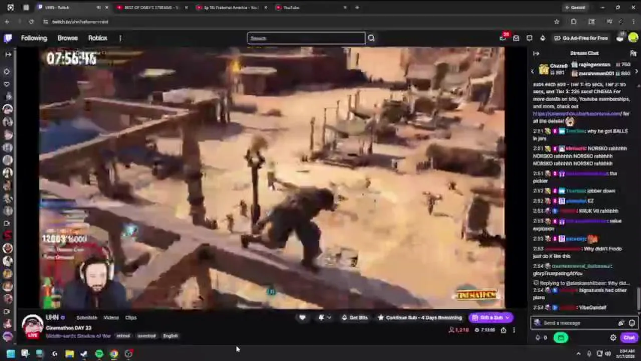Click the Gift a Sub button
Image resolution: width=641 pixels, height=361 pixels.
(491, 317)
